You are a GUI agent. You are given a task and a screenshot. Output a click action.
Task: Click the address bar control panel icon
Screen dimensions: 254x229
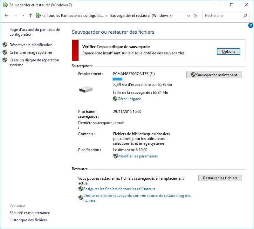pyautogui.click(x=38, y=15)
